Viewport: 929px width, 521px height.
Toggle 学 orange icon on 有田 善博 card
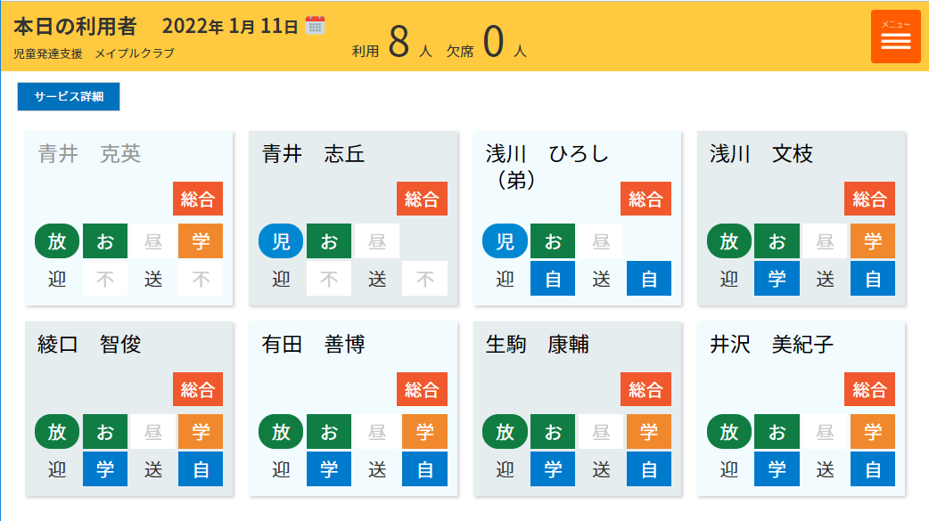pyautogui.click(x=424, y=432)
